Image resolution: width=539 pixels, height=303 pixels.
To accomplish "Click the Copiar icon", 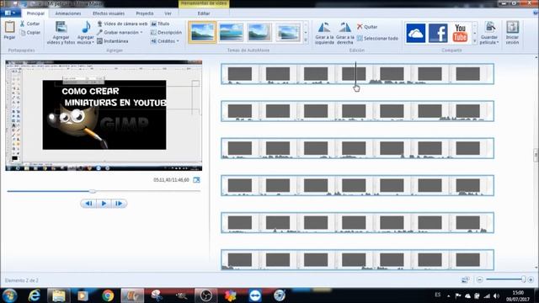I will pos(23,33).
